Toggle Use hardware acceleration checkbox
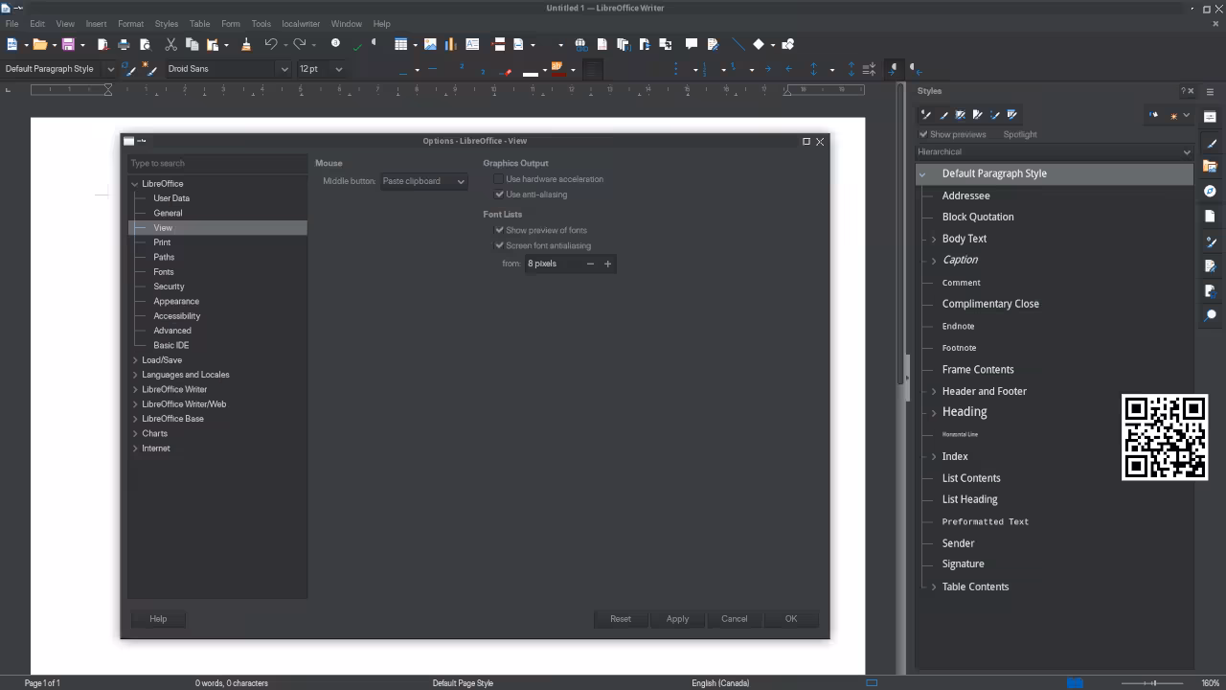 click(x=499, y=179)
